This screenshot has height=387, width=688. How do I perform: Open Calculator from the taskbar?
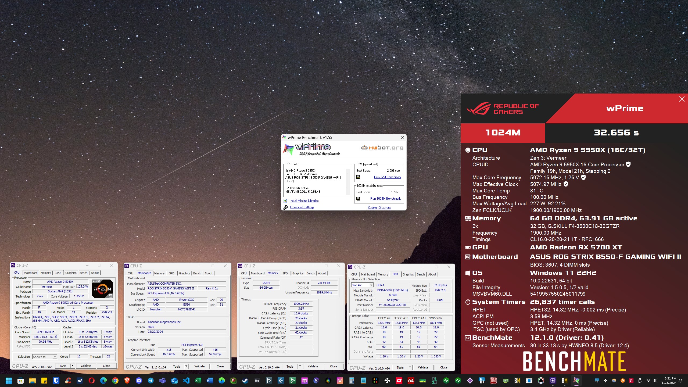[x=352, y=381]
